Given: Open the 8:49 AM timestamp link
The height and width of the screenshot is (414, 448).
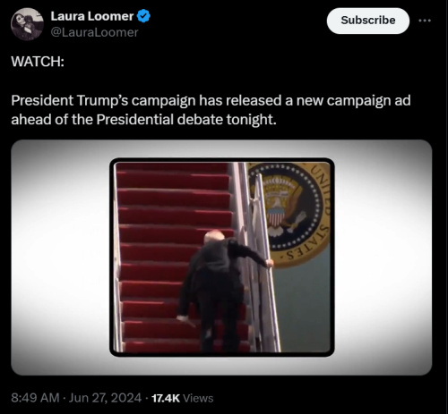Looking at the screenshot, I should pos(35,398).
